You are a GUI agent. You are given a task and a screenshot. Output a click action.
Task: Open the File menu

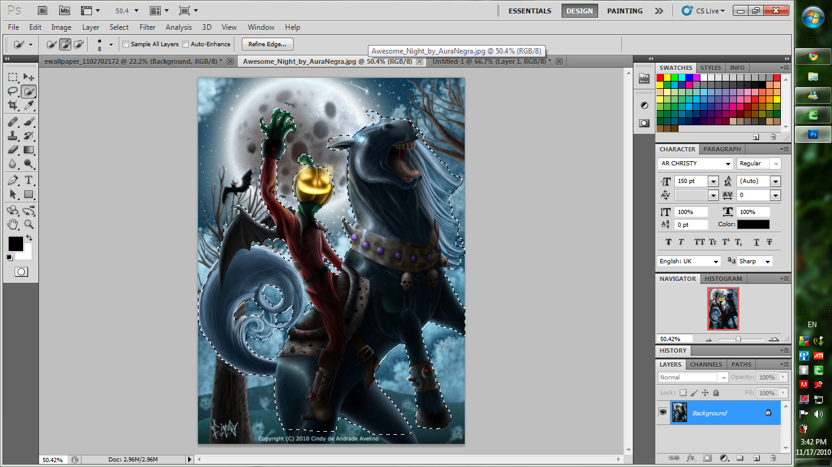13,27
